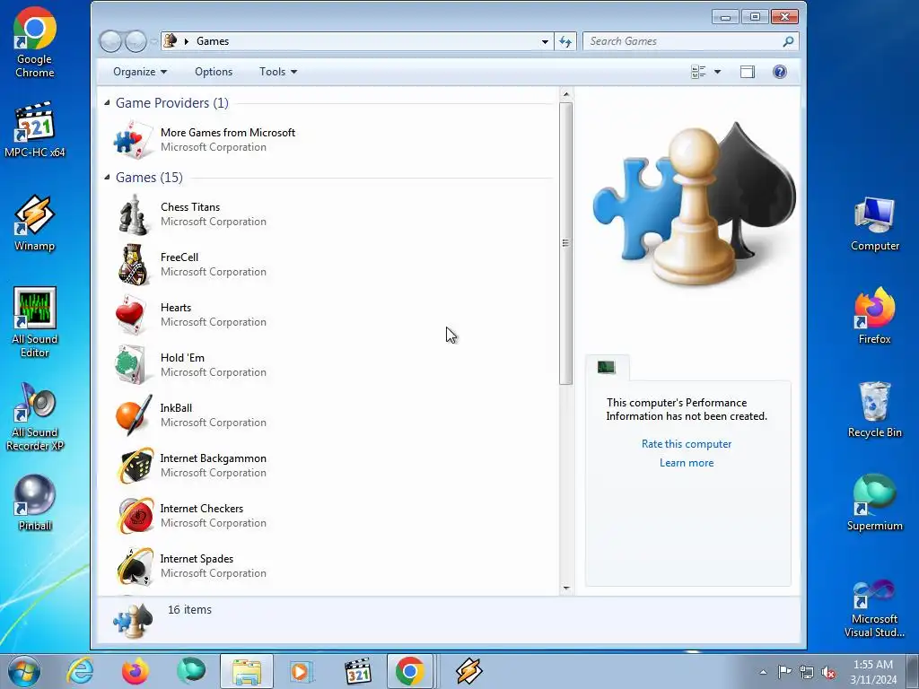Click the Rate this computer link
This screenshot has width=919, height=689.
pos(687,443)
